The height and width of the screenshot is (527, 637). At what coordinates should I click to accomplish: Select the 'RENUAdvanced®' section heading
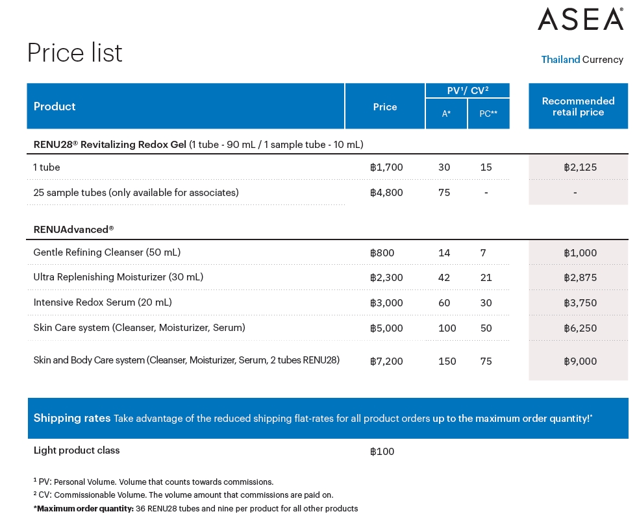point(73,229)
